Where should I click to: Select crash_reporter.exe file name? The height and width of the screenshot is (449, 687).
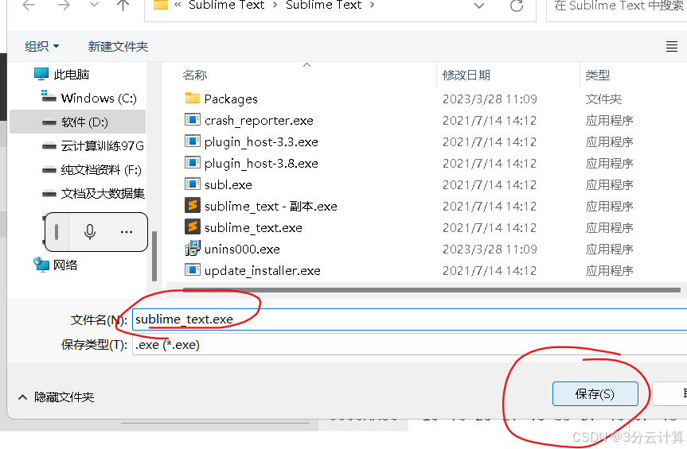click(259, 121)
